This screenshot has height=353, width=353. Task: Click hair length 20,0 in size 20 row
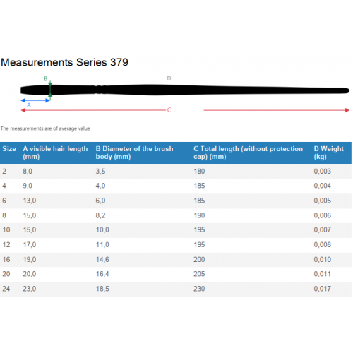(30, 274)
